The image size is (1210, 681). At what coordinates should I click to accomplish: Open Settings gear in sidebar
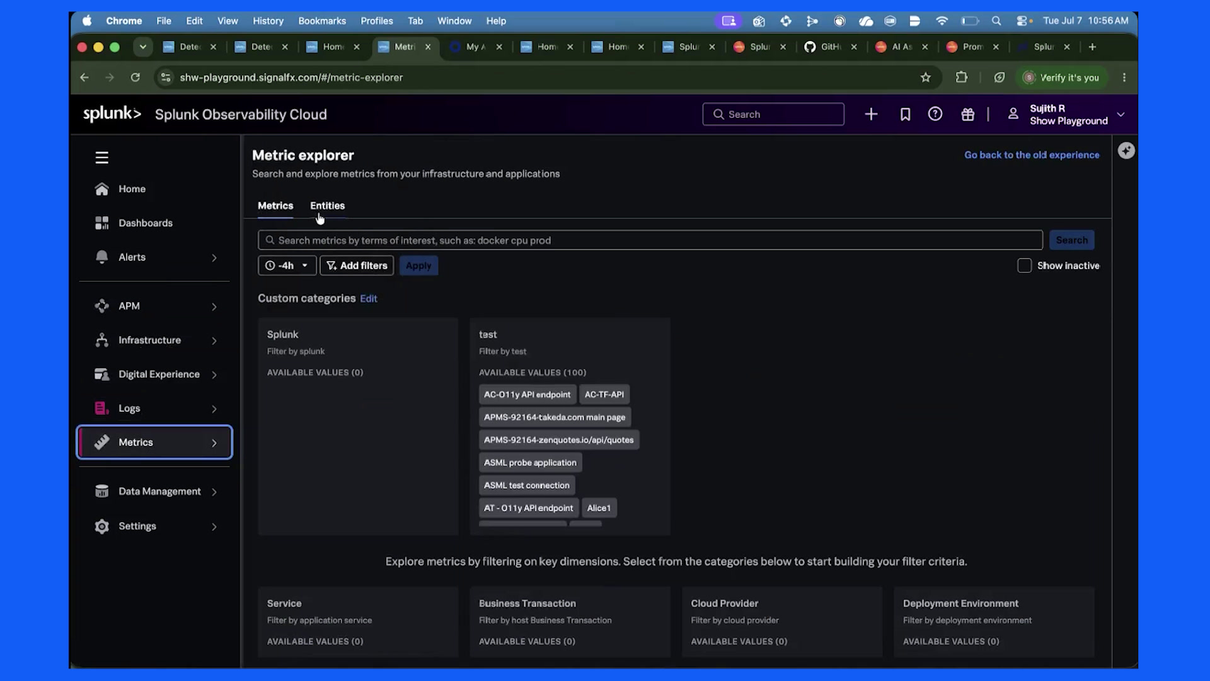click(101, 527)
